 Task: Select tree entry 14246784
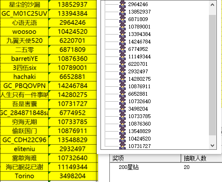139,42
